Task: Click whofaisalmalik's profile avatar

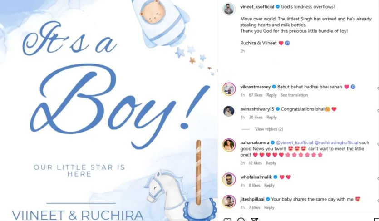Action: [x=229, y=179]
